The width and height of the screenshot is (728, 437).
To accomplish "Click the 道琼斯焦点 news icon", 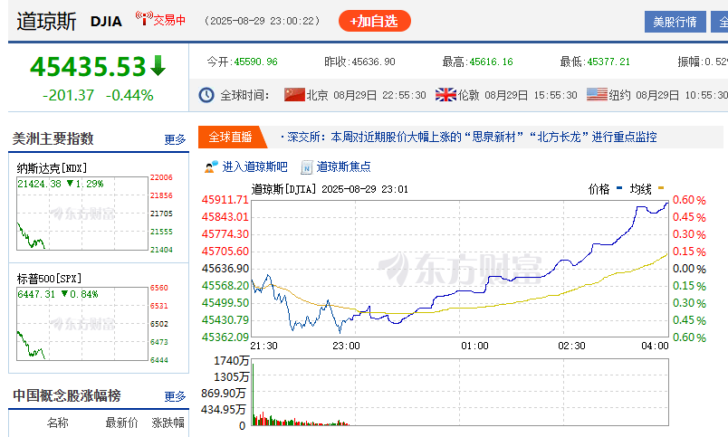I will click(x=306, y=167).
